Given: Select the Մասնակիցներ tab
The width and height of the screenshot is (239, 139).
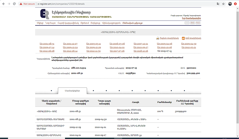Looking at the screenshot, I should (72, 90).
